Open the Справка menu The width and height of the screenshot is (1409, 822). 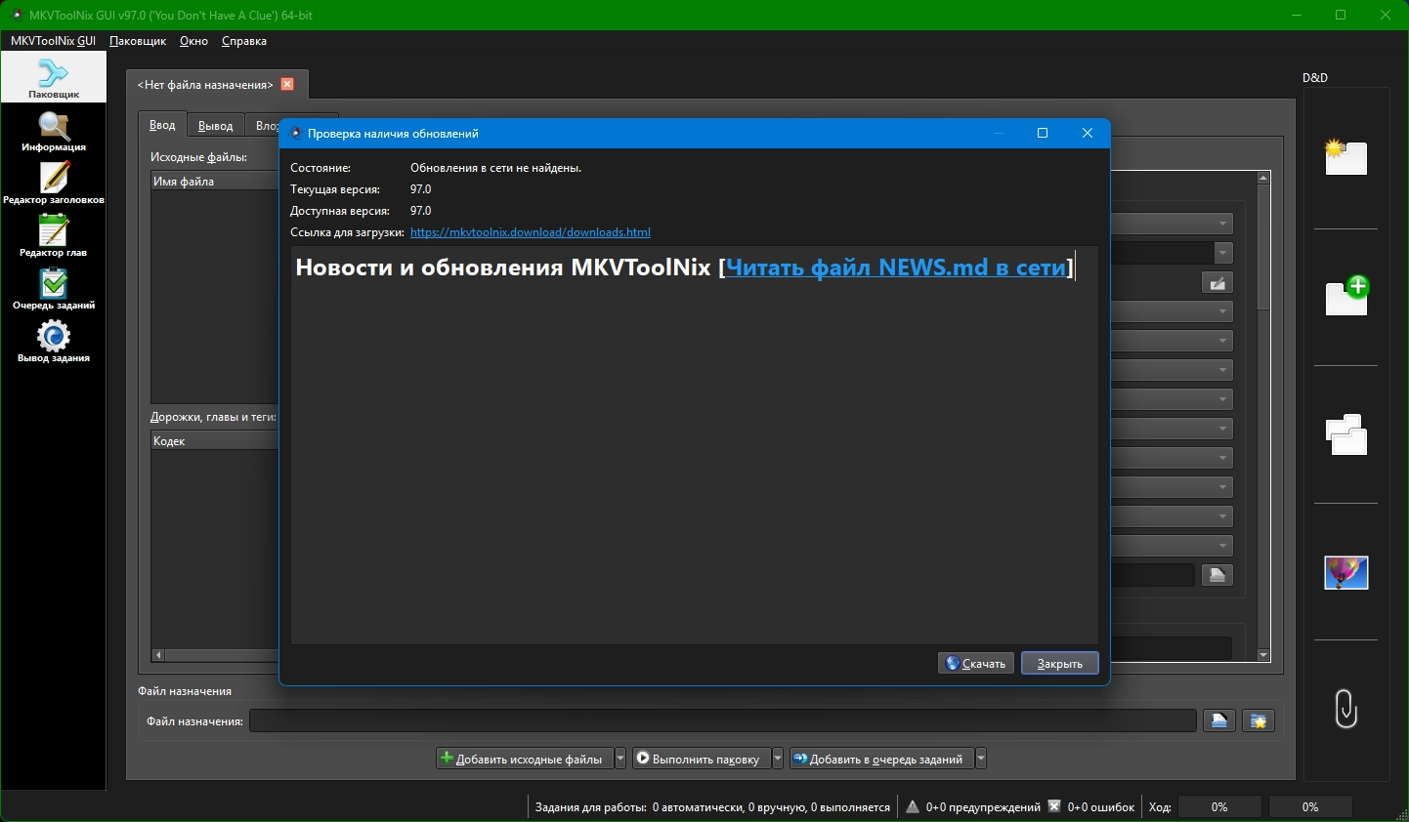[244, 41]
